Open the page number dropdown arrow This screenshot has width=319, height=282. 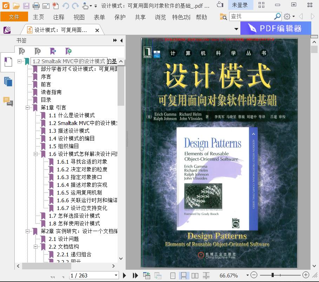point(116,275)
